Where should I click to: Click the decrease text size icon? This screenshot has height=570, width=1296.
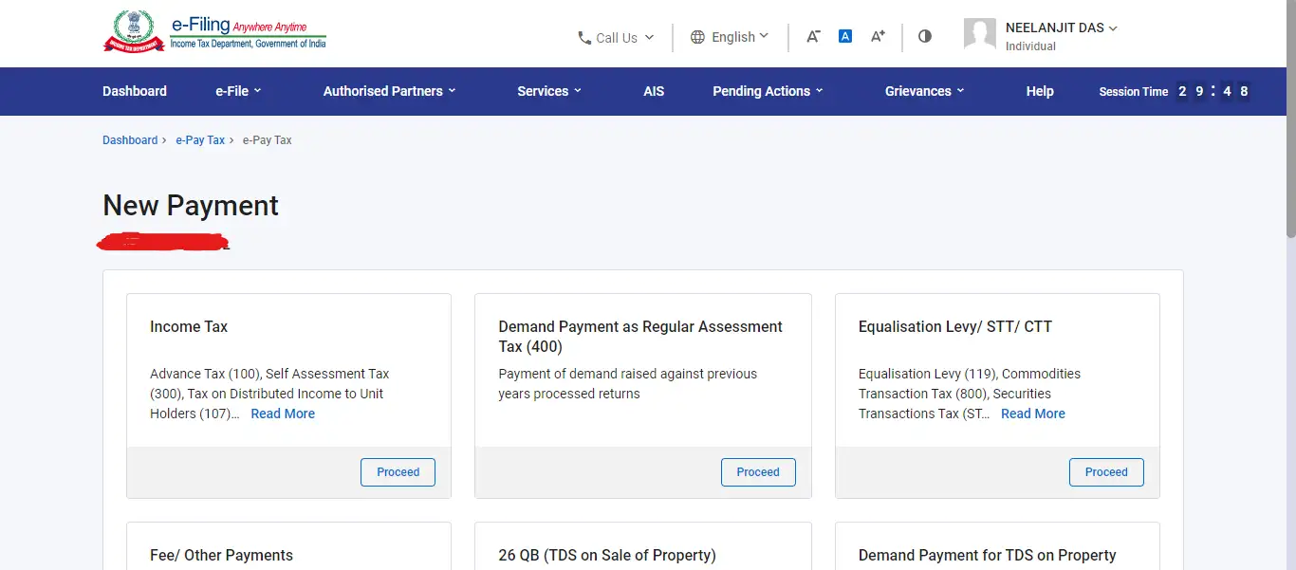(x=812, y=36)
